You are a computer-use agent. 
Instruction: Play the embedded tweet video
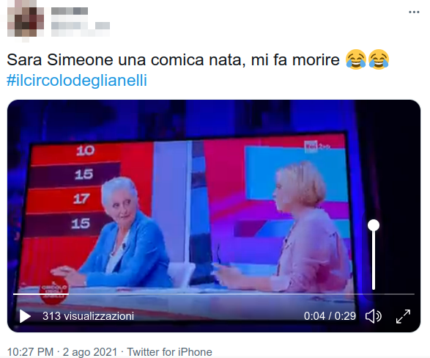click(x=25, y=316)
